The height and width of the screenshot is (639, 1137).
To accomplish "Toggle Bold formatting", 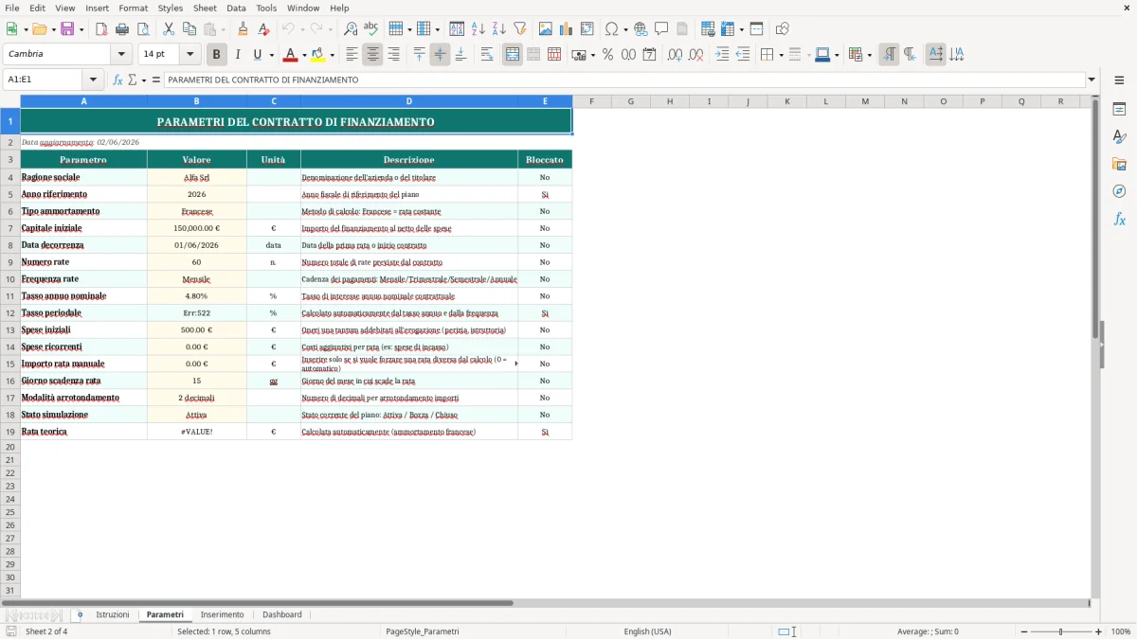I will click(217, 55).
